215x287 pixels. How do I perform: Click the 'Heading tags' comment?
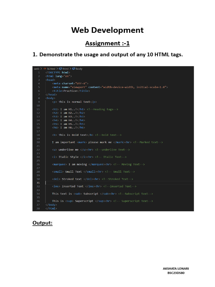coord(102,109)
